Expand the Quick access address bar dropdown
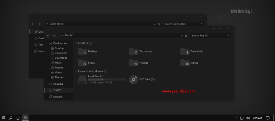Image resolution: width=275 pixels, height=121 pixels. tap(155, 24)
